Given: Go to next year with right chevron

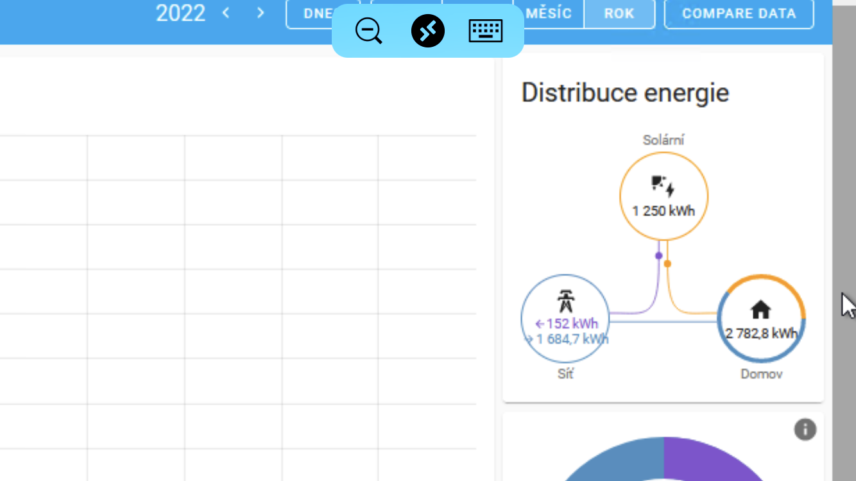Looking at the screenshot, I should (x=260, y=13).
